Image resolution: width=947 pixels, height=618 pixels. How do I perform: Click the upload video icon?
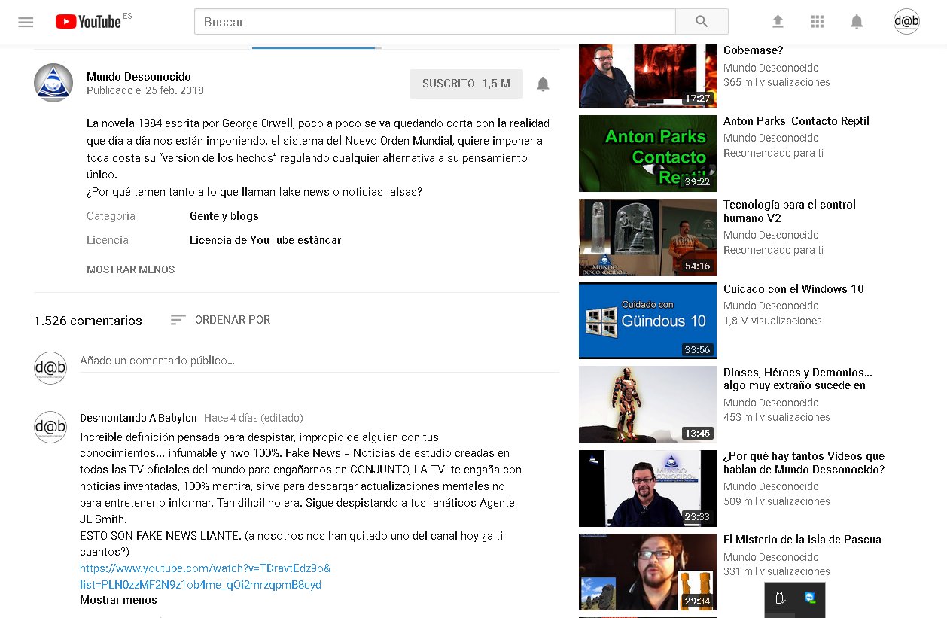(x=778, y=22)
